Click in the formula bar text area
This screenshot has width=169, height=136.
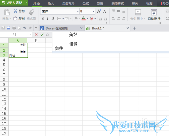point(111,42)
